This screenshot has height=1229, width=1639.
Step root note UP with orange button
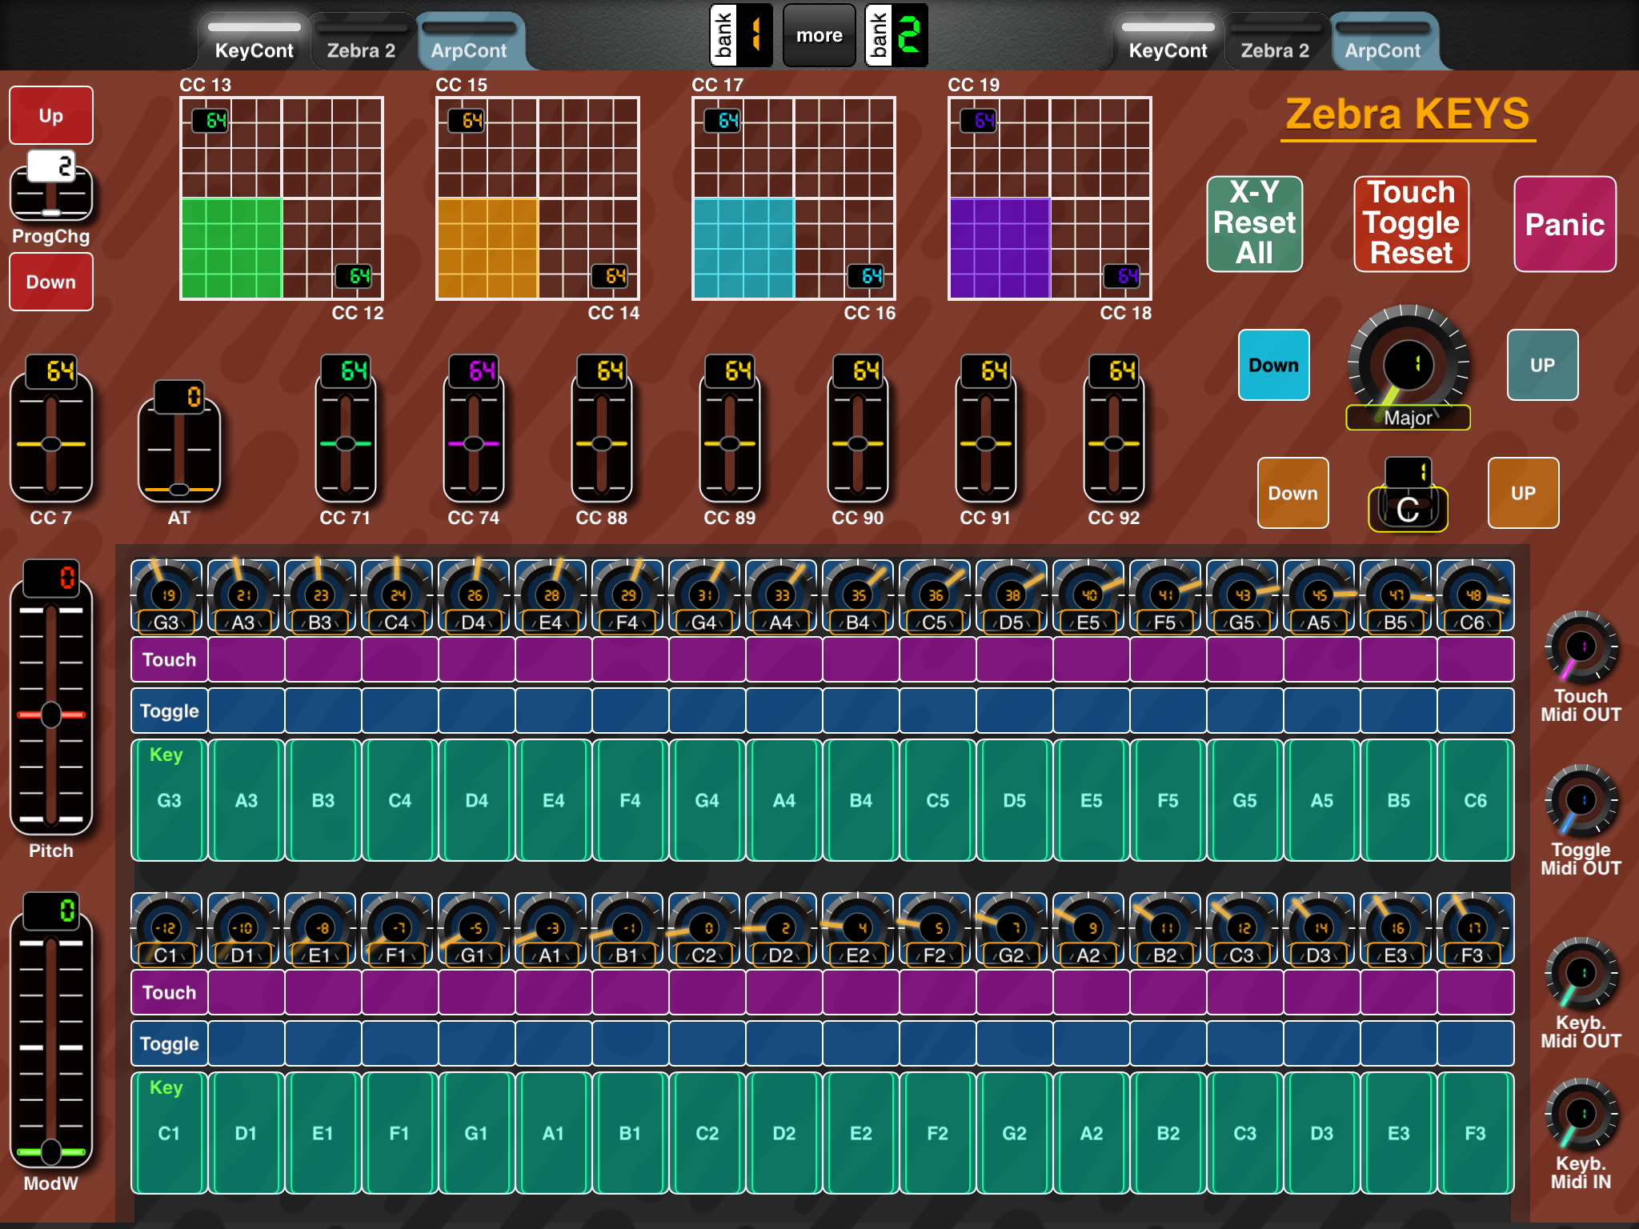click(1523, 493)
